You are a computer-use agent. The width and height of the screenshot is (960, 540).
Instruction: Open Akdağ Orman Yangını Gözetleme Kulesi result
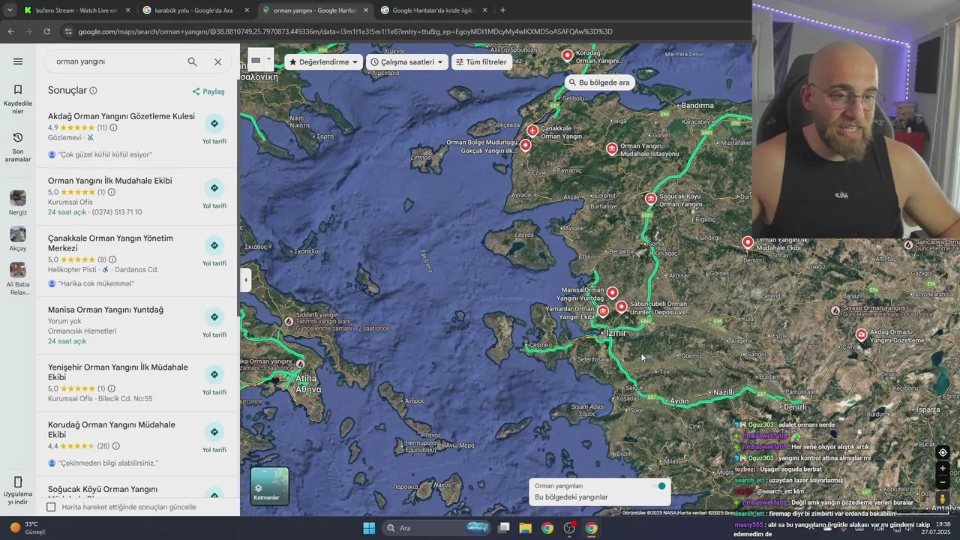click(x=121, y=116)
